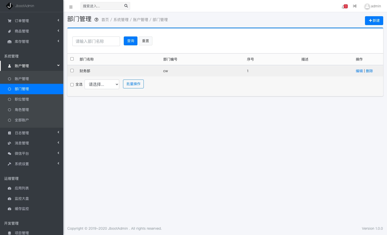Click the circle icon beside 职位管理

click(9, 99)
